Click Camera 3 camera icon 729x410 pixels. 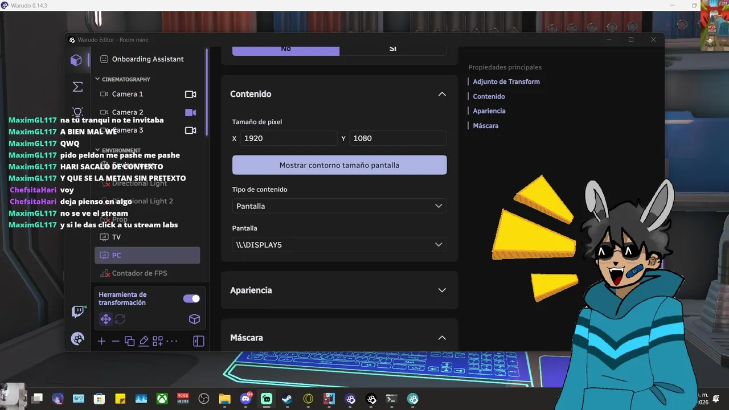(191, 130)
